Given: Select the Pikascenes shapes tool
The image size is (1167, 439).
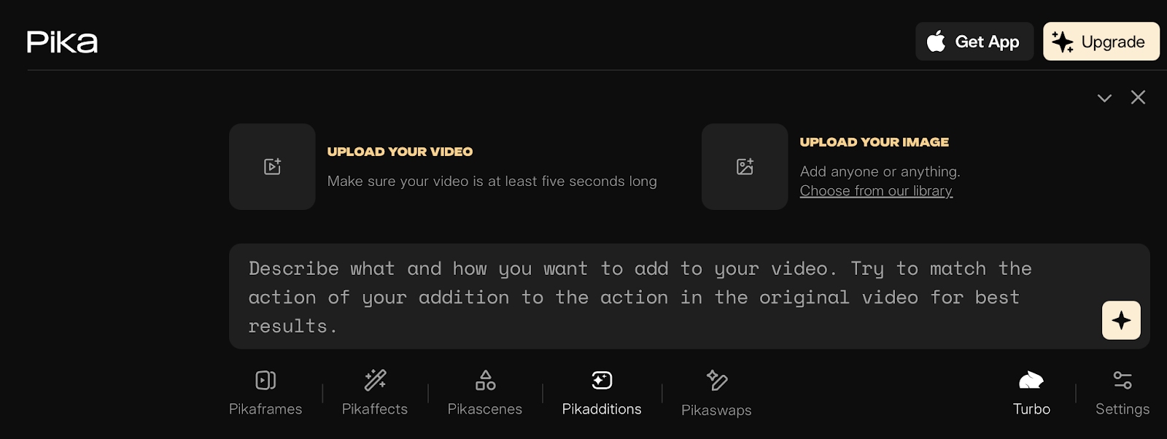Looking at the screenshot, I should (485, 393).
